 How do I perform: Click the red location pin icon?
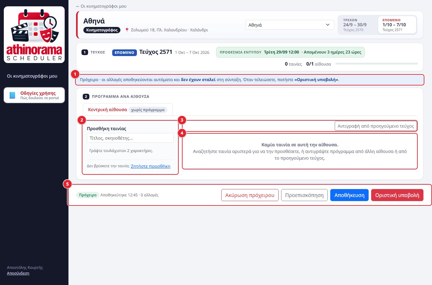pos(127,30)
